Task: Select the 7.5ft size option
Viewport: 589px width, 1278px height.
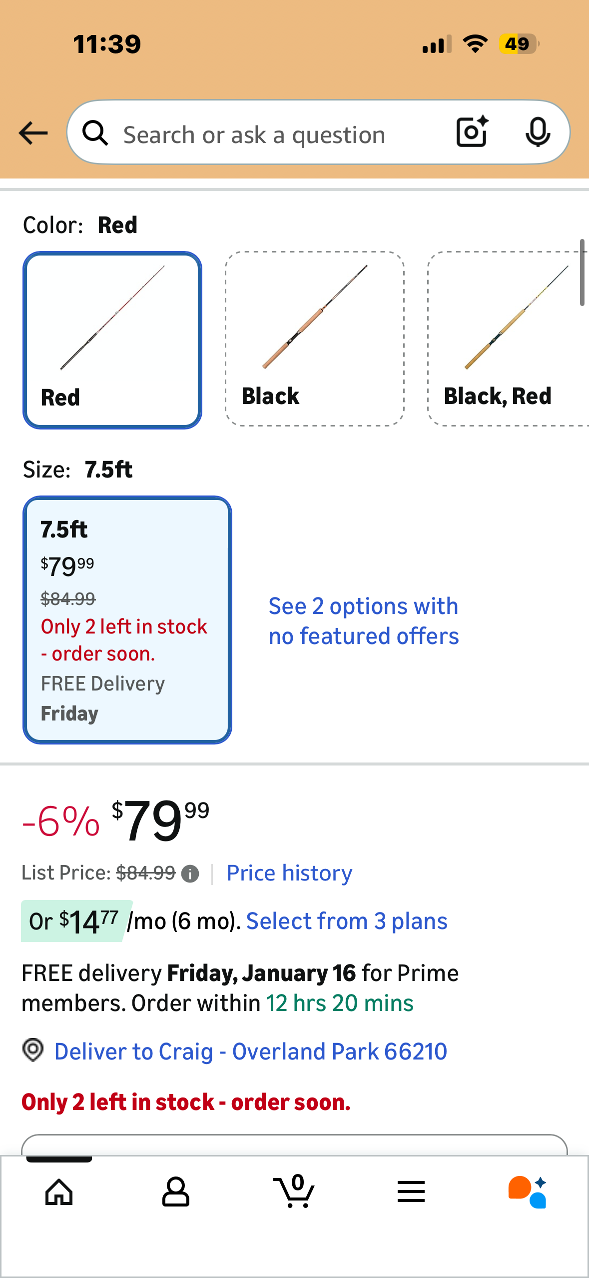Action: point(127,620)
